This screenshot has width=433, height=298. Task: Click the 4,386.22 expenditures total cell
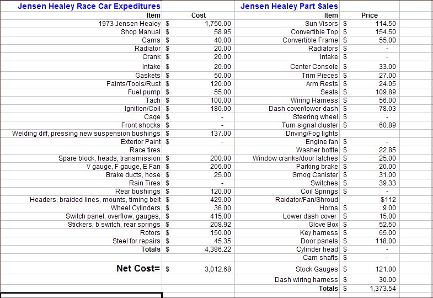198,249
